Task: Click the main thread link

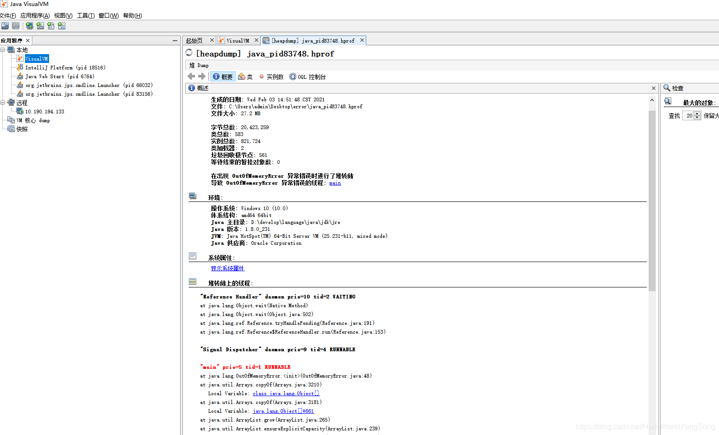Action: click(335, 183)
